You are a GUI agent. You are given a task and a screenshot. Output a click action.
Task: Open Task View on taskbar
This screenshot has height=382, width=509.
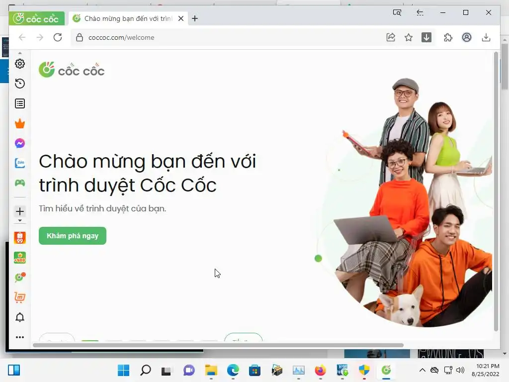click(x=167, y=370)
